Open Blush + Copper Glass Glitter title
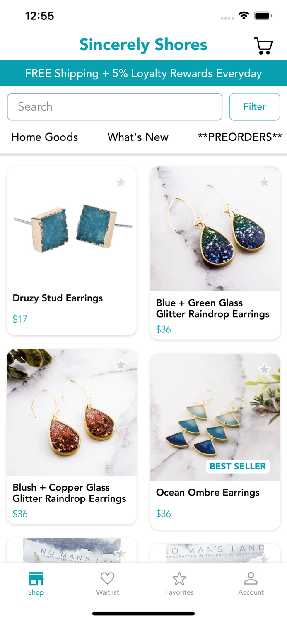 tap(70, 493)
